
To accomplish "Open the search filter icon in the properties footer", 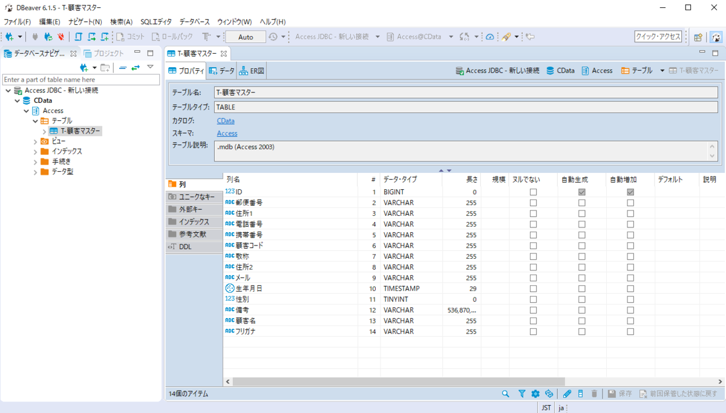I will click(x=521, y=394).
